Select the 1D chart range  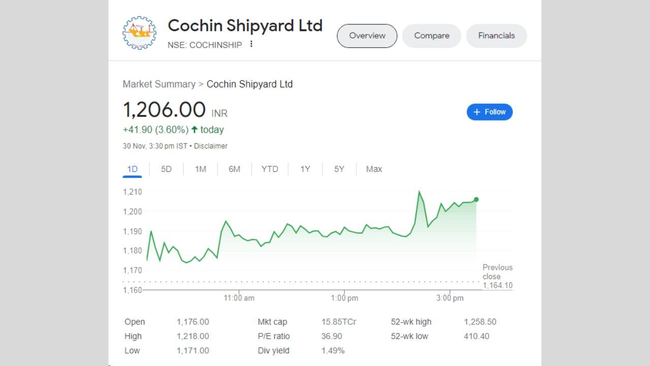click(x=132, y=169)
